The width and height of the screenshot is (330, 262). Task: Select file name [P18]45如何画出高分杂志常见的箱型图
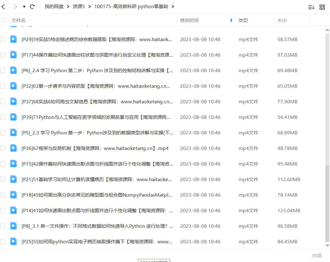(97, 195)
